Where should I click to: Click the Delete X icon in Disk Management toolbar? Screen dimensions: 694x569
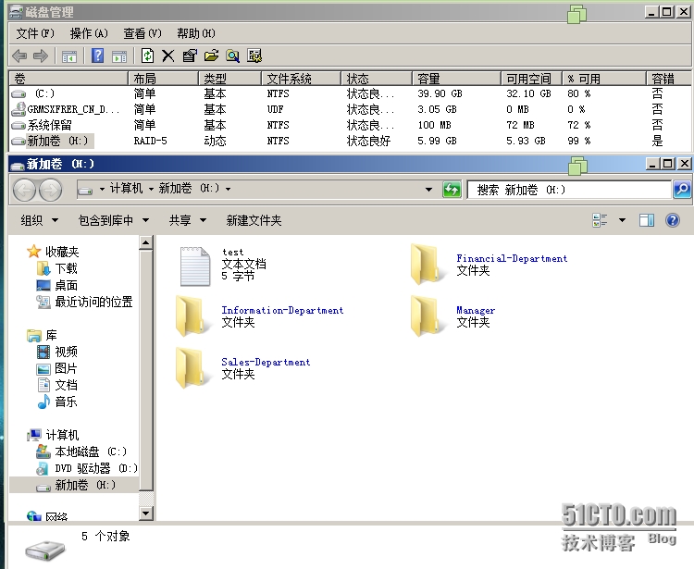click(167, 56)
